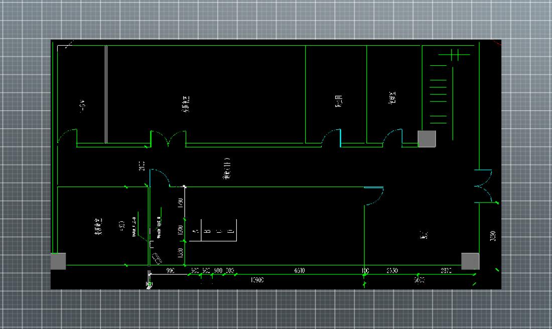
Task: Select the 10900 overall dimension label
Action: coord(257,280)
